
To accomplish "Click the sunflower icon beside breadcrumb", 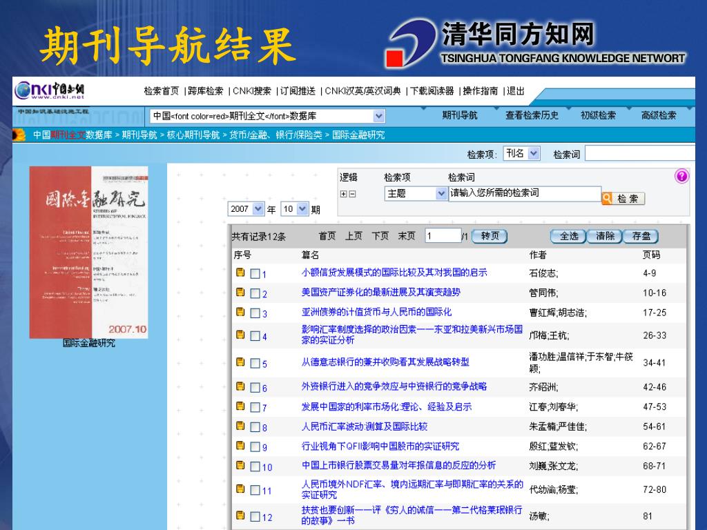I will [x=19, y=135].
